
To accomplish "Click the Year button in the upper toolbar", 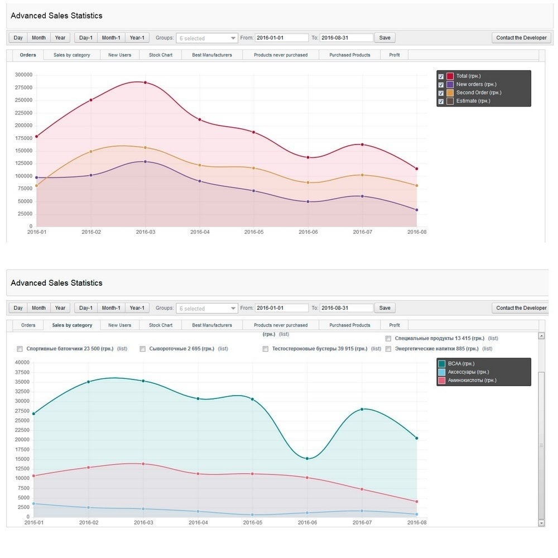I will 60,38.
